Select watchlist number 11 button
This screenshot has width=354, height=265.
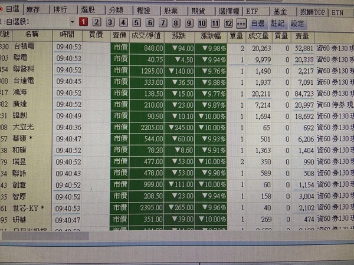215,24
